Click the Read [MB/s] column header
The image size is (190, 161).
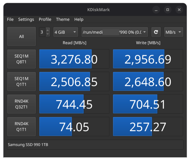coord(74,43)
